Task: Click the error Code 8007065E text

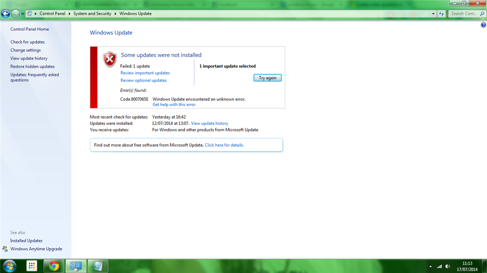Action: click(x=134, y=99)
